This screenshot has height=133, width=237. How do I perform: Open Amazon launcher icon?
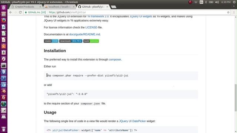tap(4, 52)
